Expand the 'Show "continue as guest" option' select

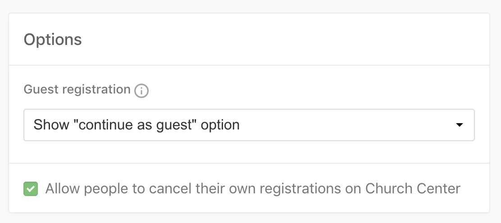coord(249,125)
